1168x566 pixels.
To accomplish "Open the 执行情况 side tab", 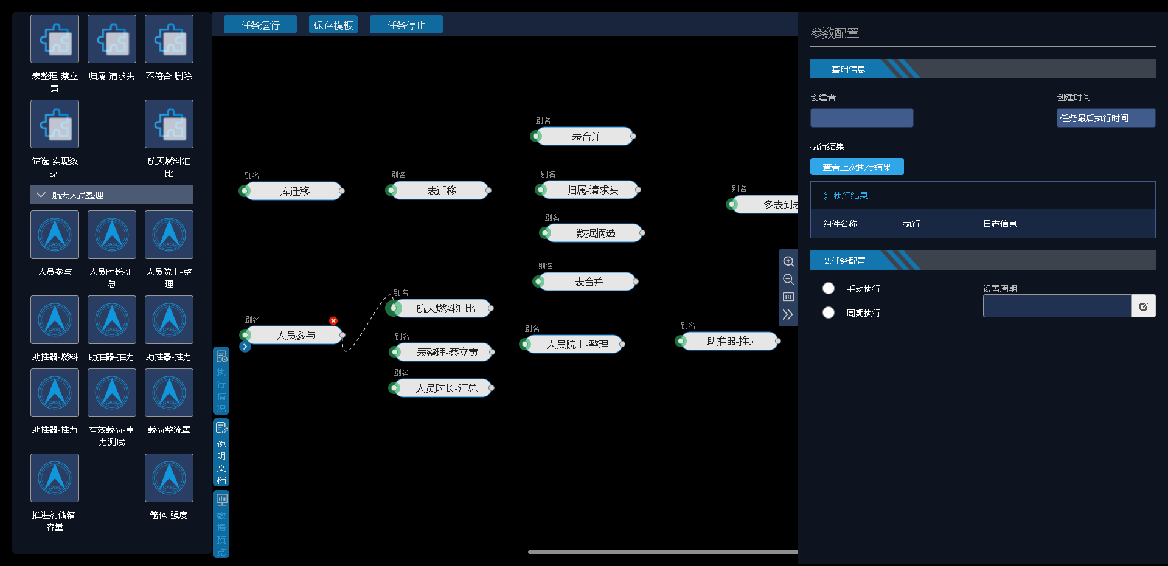I will pyautogui.click(x=221, y=381).
